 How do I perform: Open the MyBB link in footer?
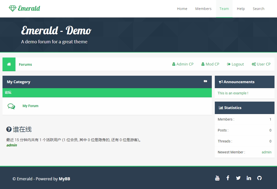[x=64, y=179]
